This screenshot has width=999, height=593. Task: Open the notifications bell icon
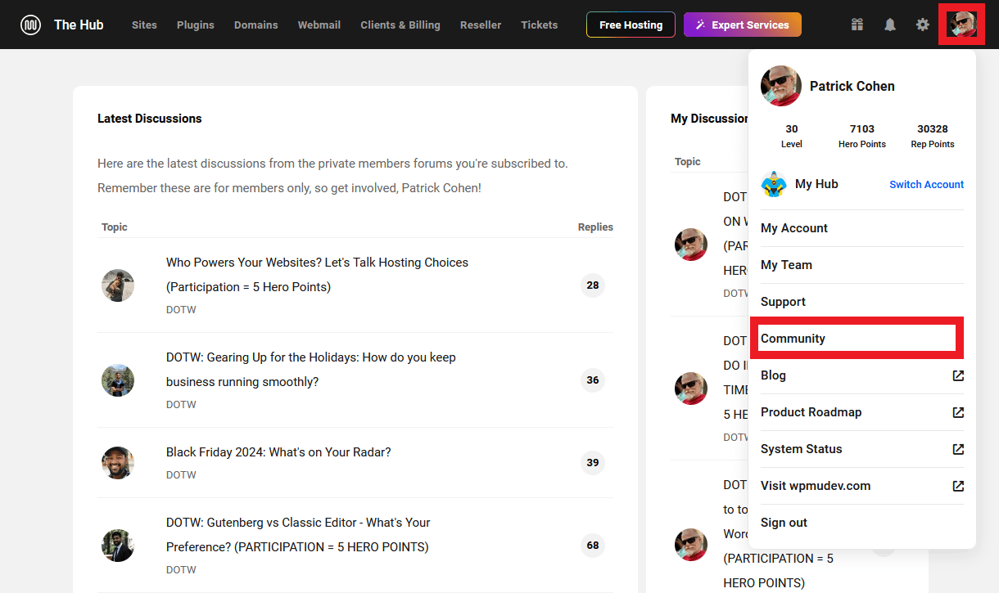[890, 25]
